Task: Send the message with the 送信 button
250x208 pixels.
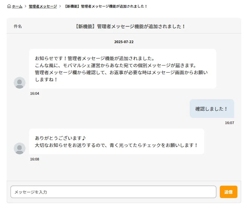Action: coord(229,192)
